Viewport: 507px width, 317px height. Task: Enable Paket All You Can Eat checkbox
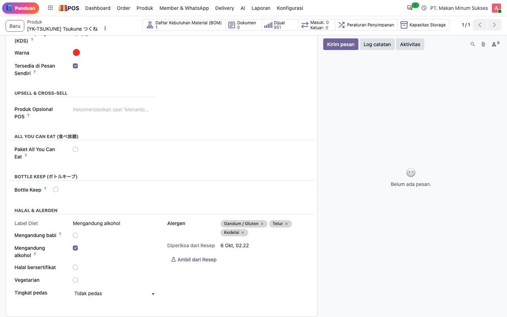[x=75, y=149]
